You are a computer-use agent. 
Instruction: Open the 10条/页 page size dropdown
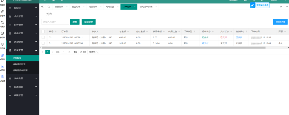pos(93,52)
